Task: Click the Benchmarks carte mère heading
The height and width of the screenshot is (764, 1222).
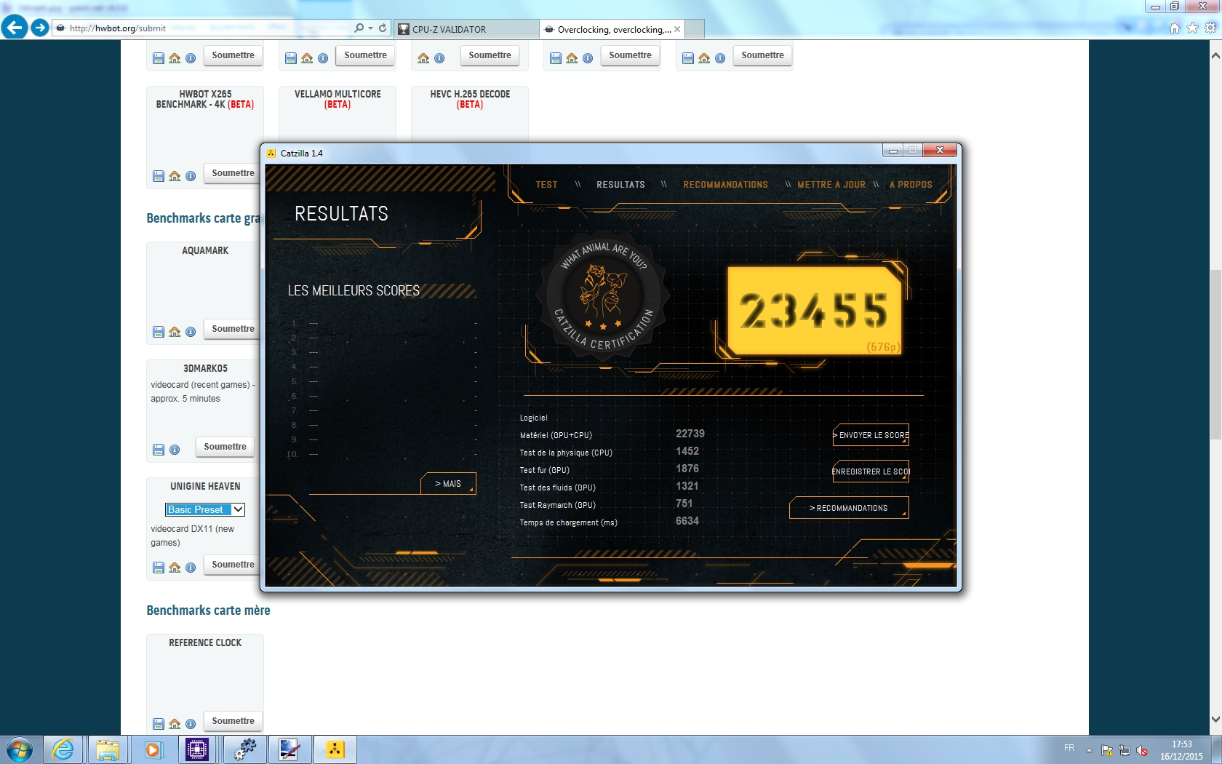Action: point(208,610)
